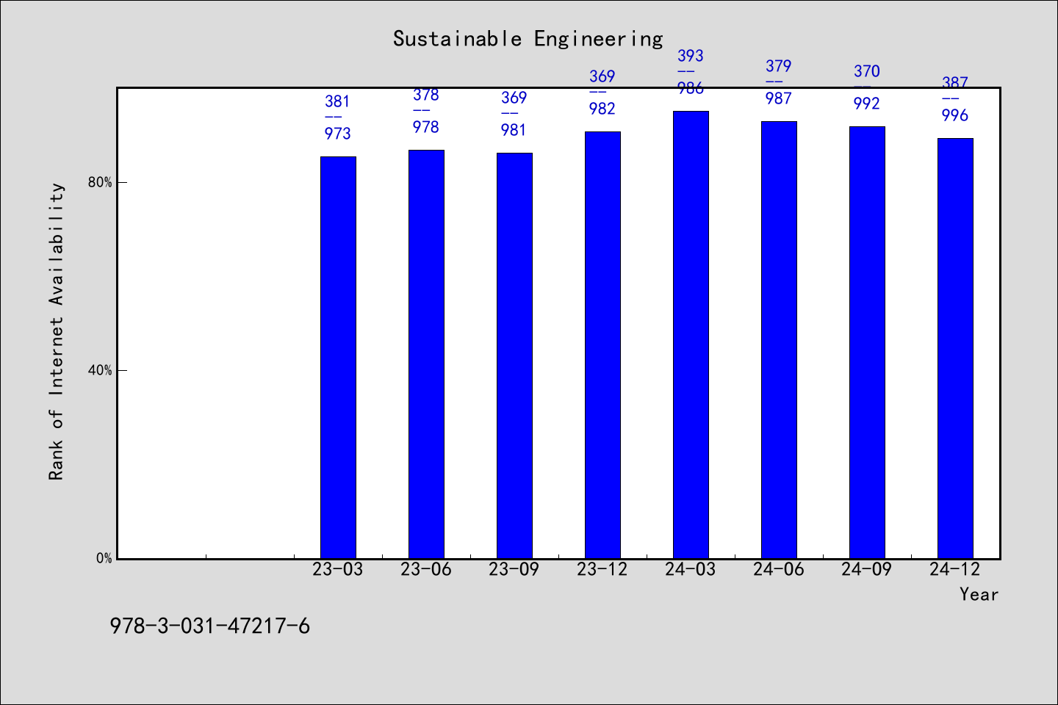1058x705 pixels.
Task: Click the value 981 above 23-09 bar
Action: pos(514,130)
